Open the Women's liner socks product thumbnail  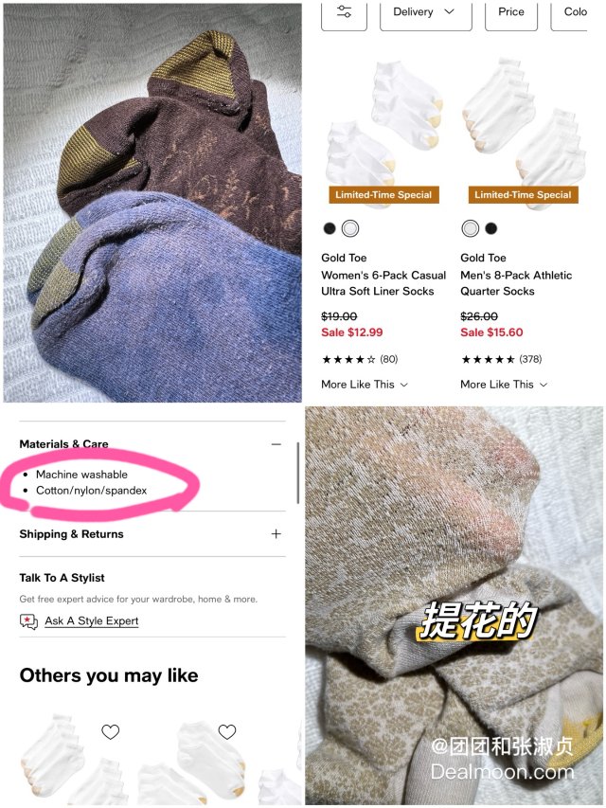pyautogui.click(x=383, y=132)
